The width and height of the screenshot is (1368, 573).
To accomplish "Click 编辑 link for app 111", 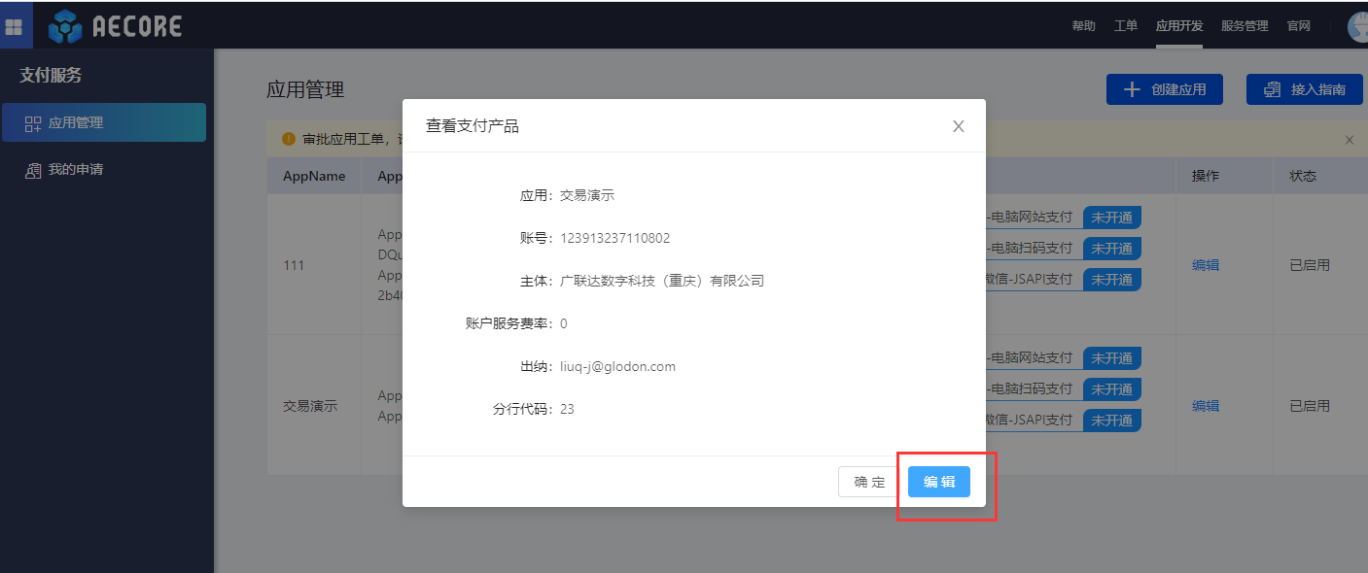I will tap(1206, 265).
